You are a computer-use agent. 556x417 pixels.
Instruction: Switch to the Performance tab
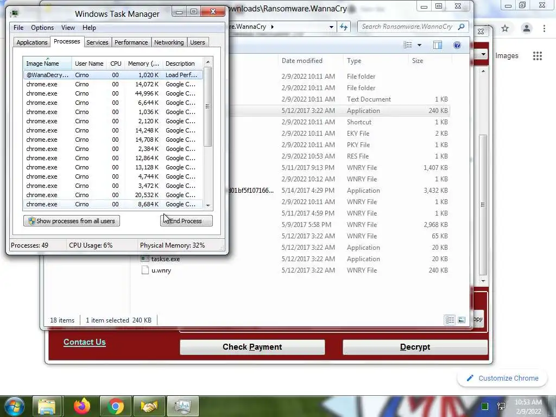131,42
